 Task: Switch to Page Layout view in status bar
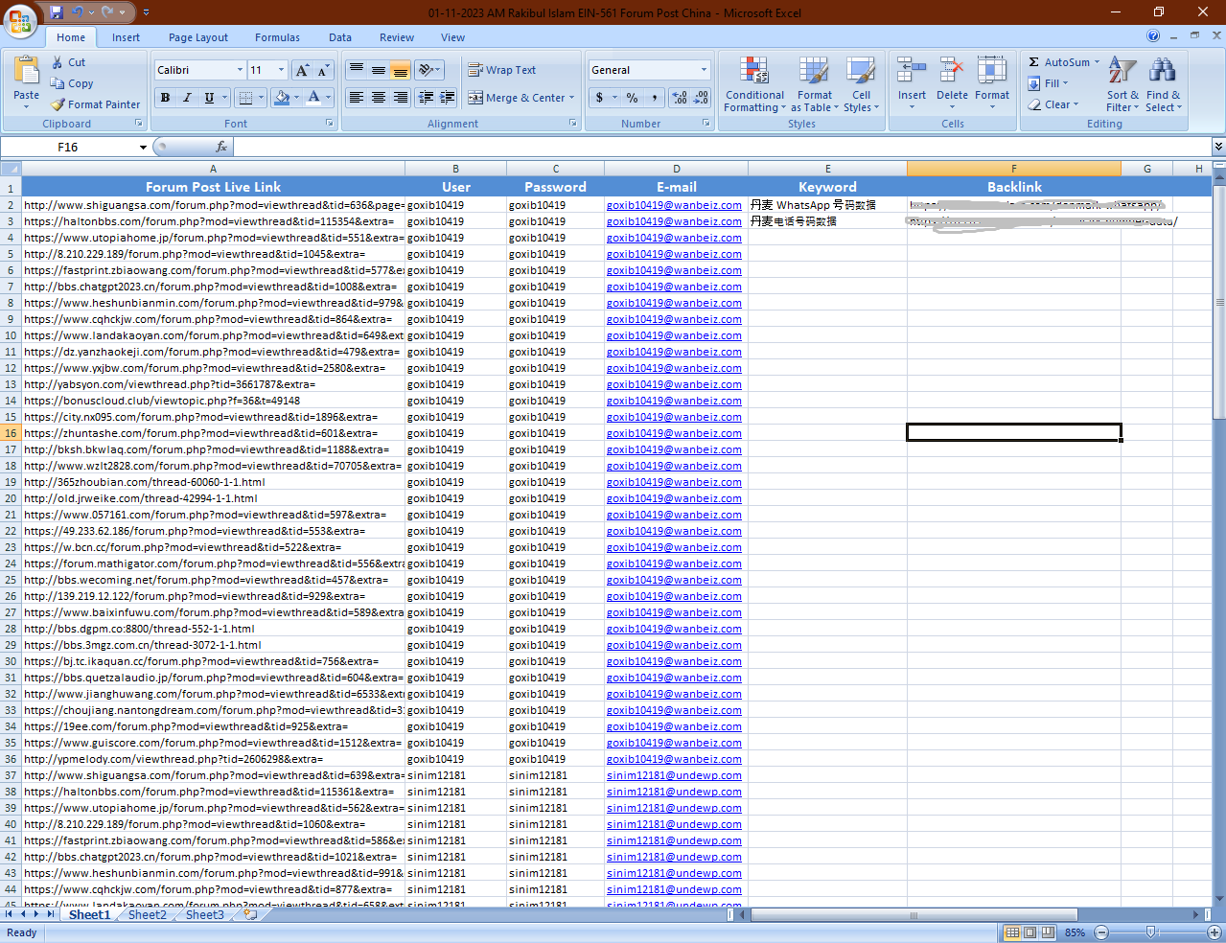[x=1030, y=932]
